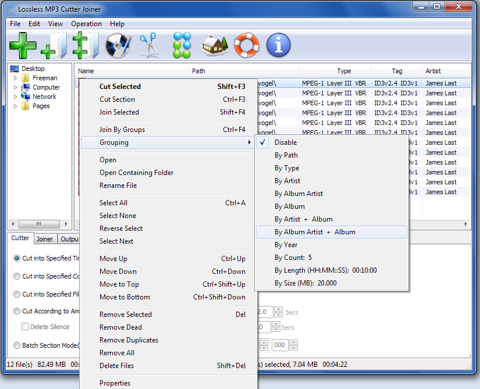480x389 pixels.
Task: Click the snowy house Home icon
Action: 215,46
